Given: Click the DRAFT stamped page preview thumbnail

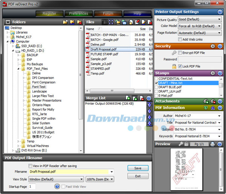Looking at the screenshot, I should coord(186,169).
